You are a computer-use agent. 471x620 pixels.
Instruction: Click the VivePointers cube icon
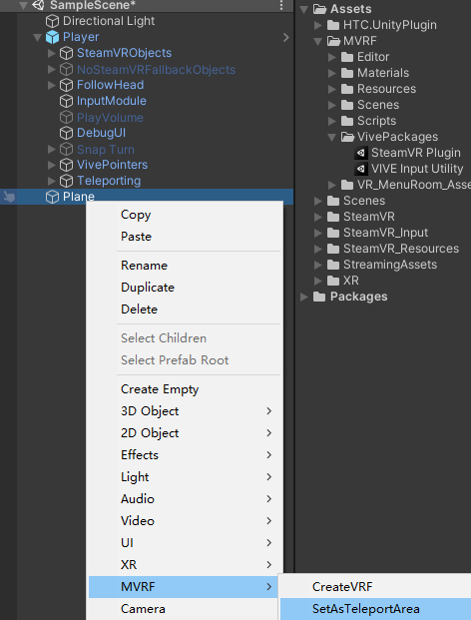click(x=66, y=165)
